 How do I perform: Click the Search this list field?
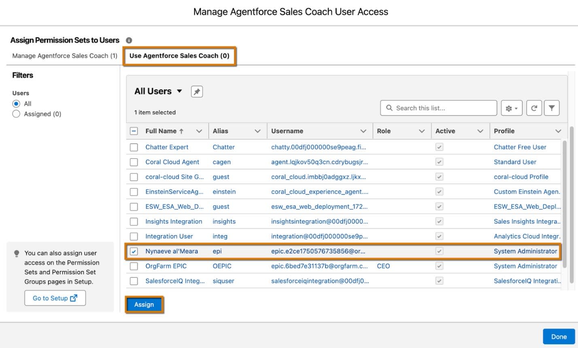tap(438, 108)
